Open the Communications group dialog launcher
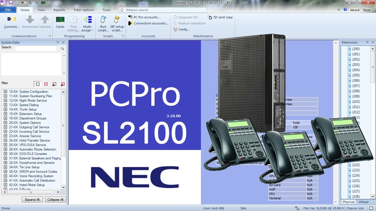The height and width of the screenshot is (211, 376). 50,36
